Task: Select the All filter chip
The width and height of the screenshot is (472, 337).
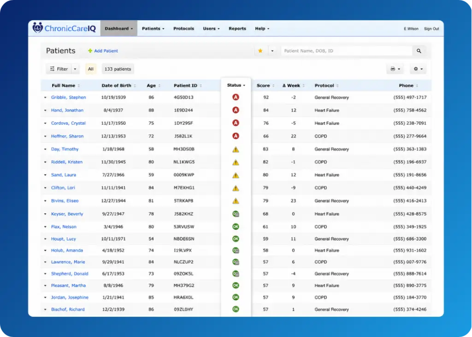Action: 91,69
